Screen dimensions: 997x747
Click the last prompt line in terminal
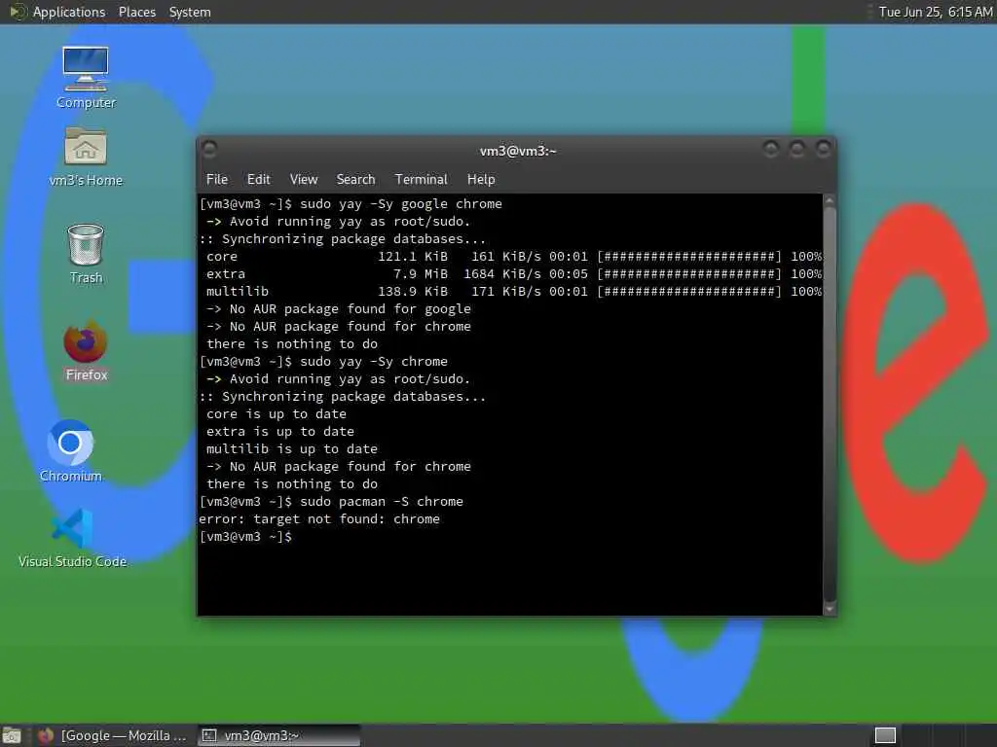[x=245, y=537]
